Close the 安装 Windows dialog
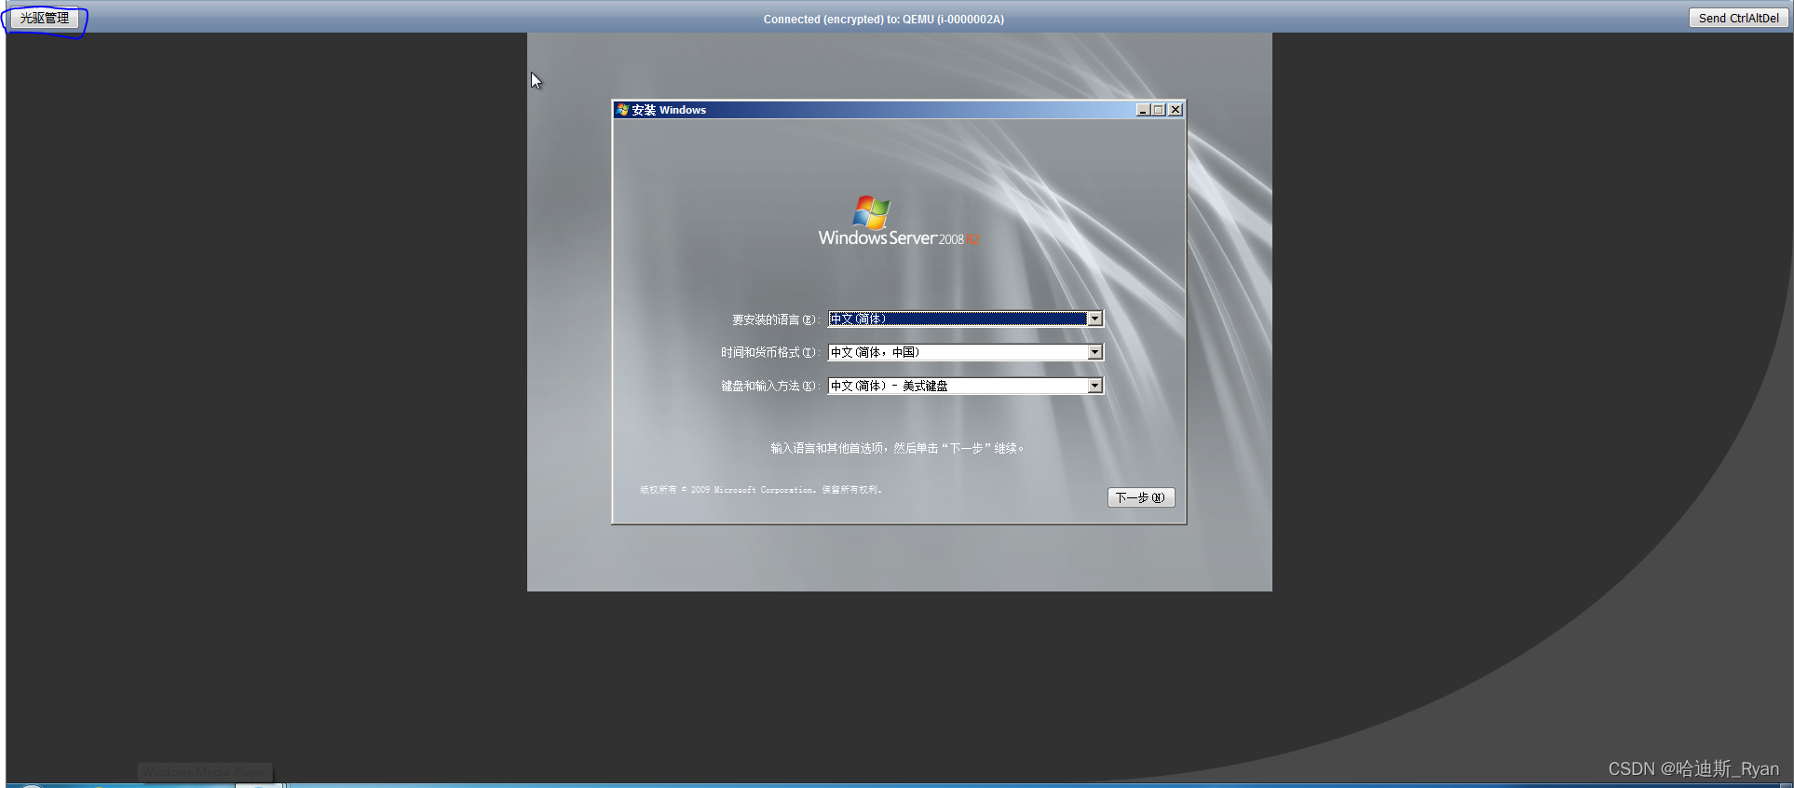This screenshot has width=1794, height=788. click(x=1176, y=110)
